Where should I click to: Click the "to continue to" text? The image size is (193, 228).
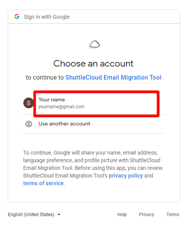click(x=45, y=77)
